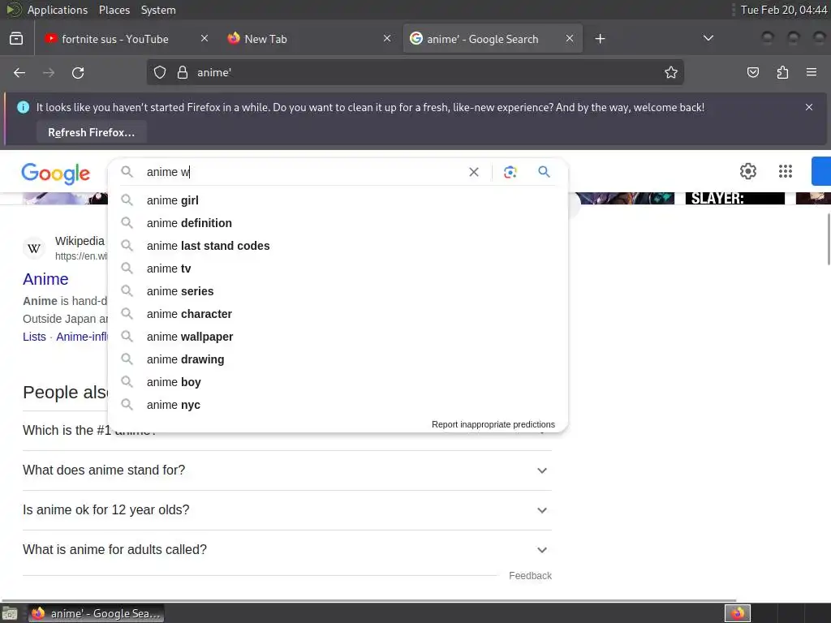Open the Pocket save icon
The width and height of the screenshot is (831, 623).
(x=753, y=72)
